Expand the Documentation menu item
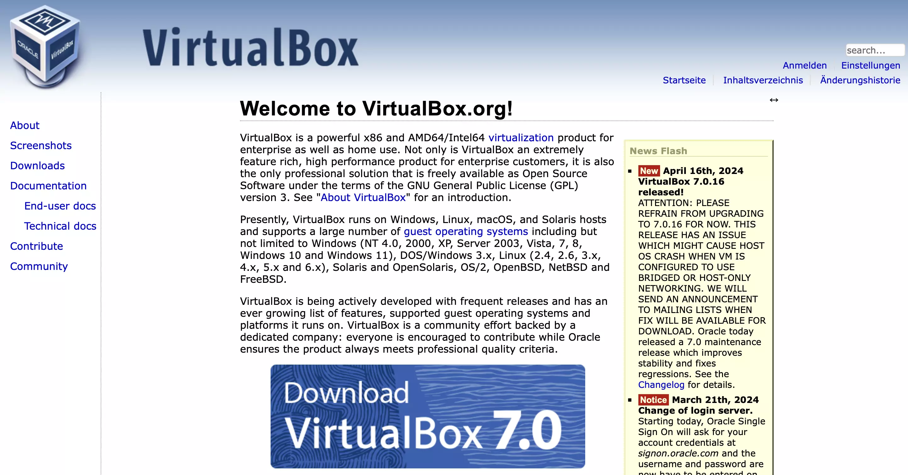Image resolution: width=908 pixels, height=475 pixels. [x=48, y=186]
